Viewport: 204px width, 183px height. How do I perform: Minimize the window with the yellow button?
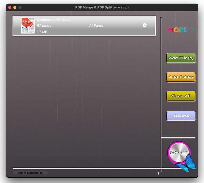[15, 7]
